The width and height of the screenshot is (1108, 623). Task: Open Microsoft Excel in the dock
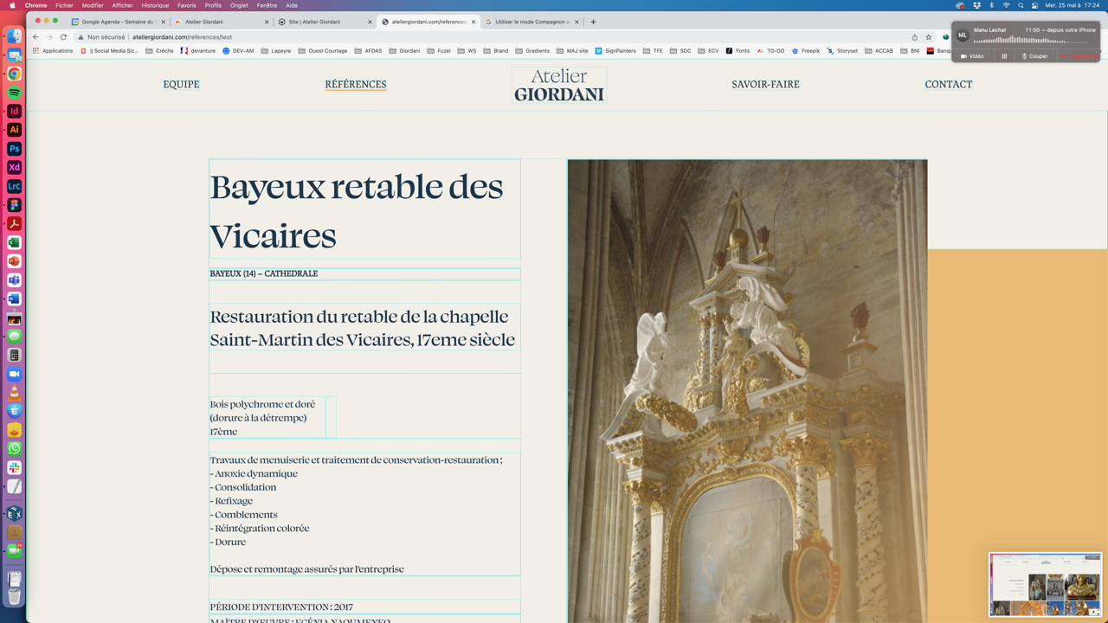coord(14,242)
